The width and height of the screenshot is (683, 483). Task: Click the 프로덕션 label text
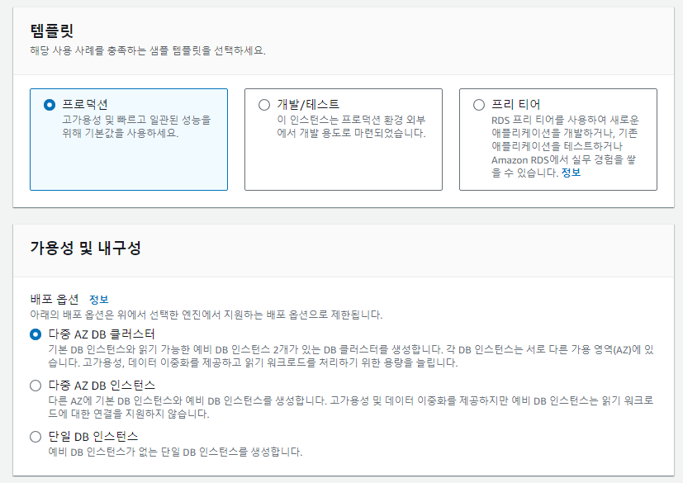tap(86, 105)
